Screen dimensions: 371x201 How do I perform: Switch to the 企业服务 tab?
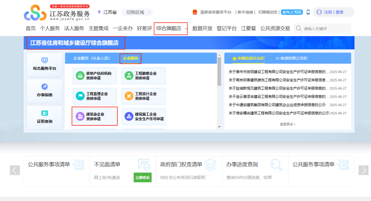tap(131, 58)
